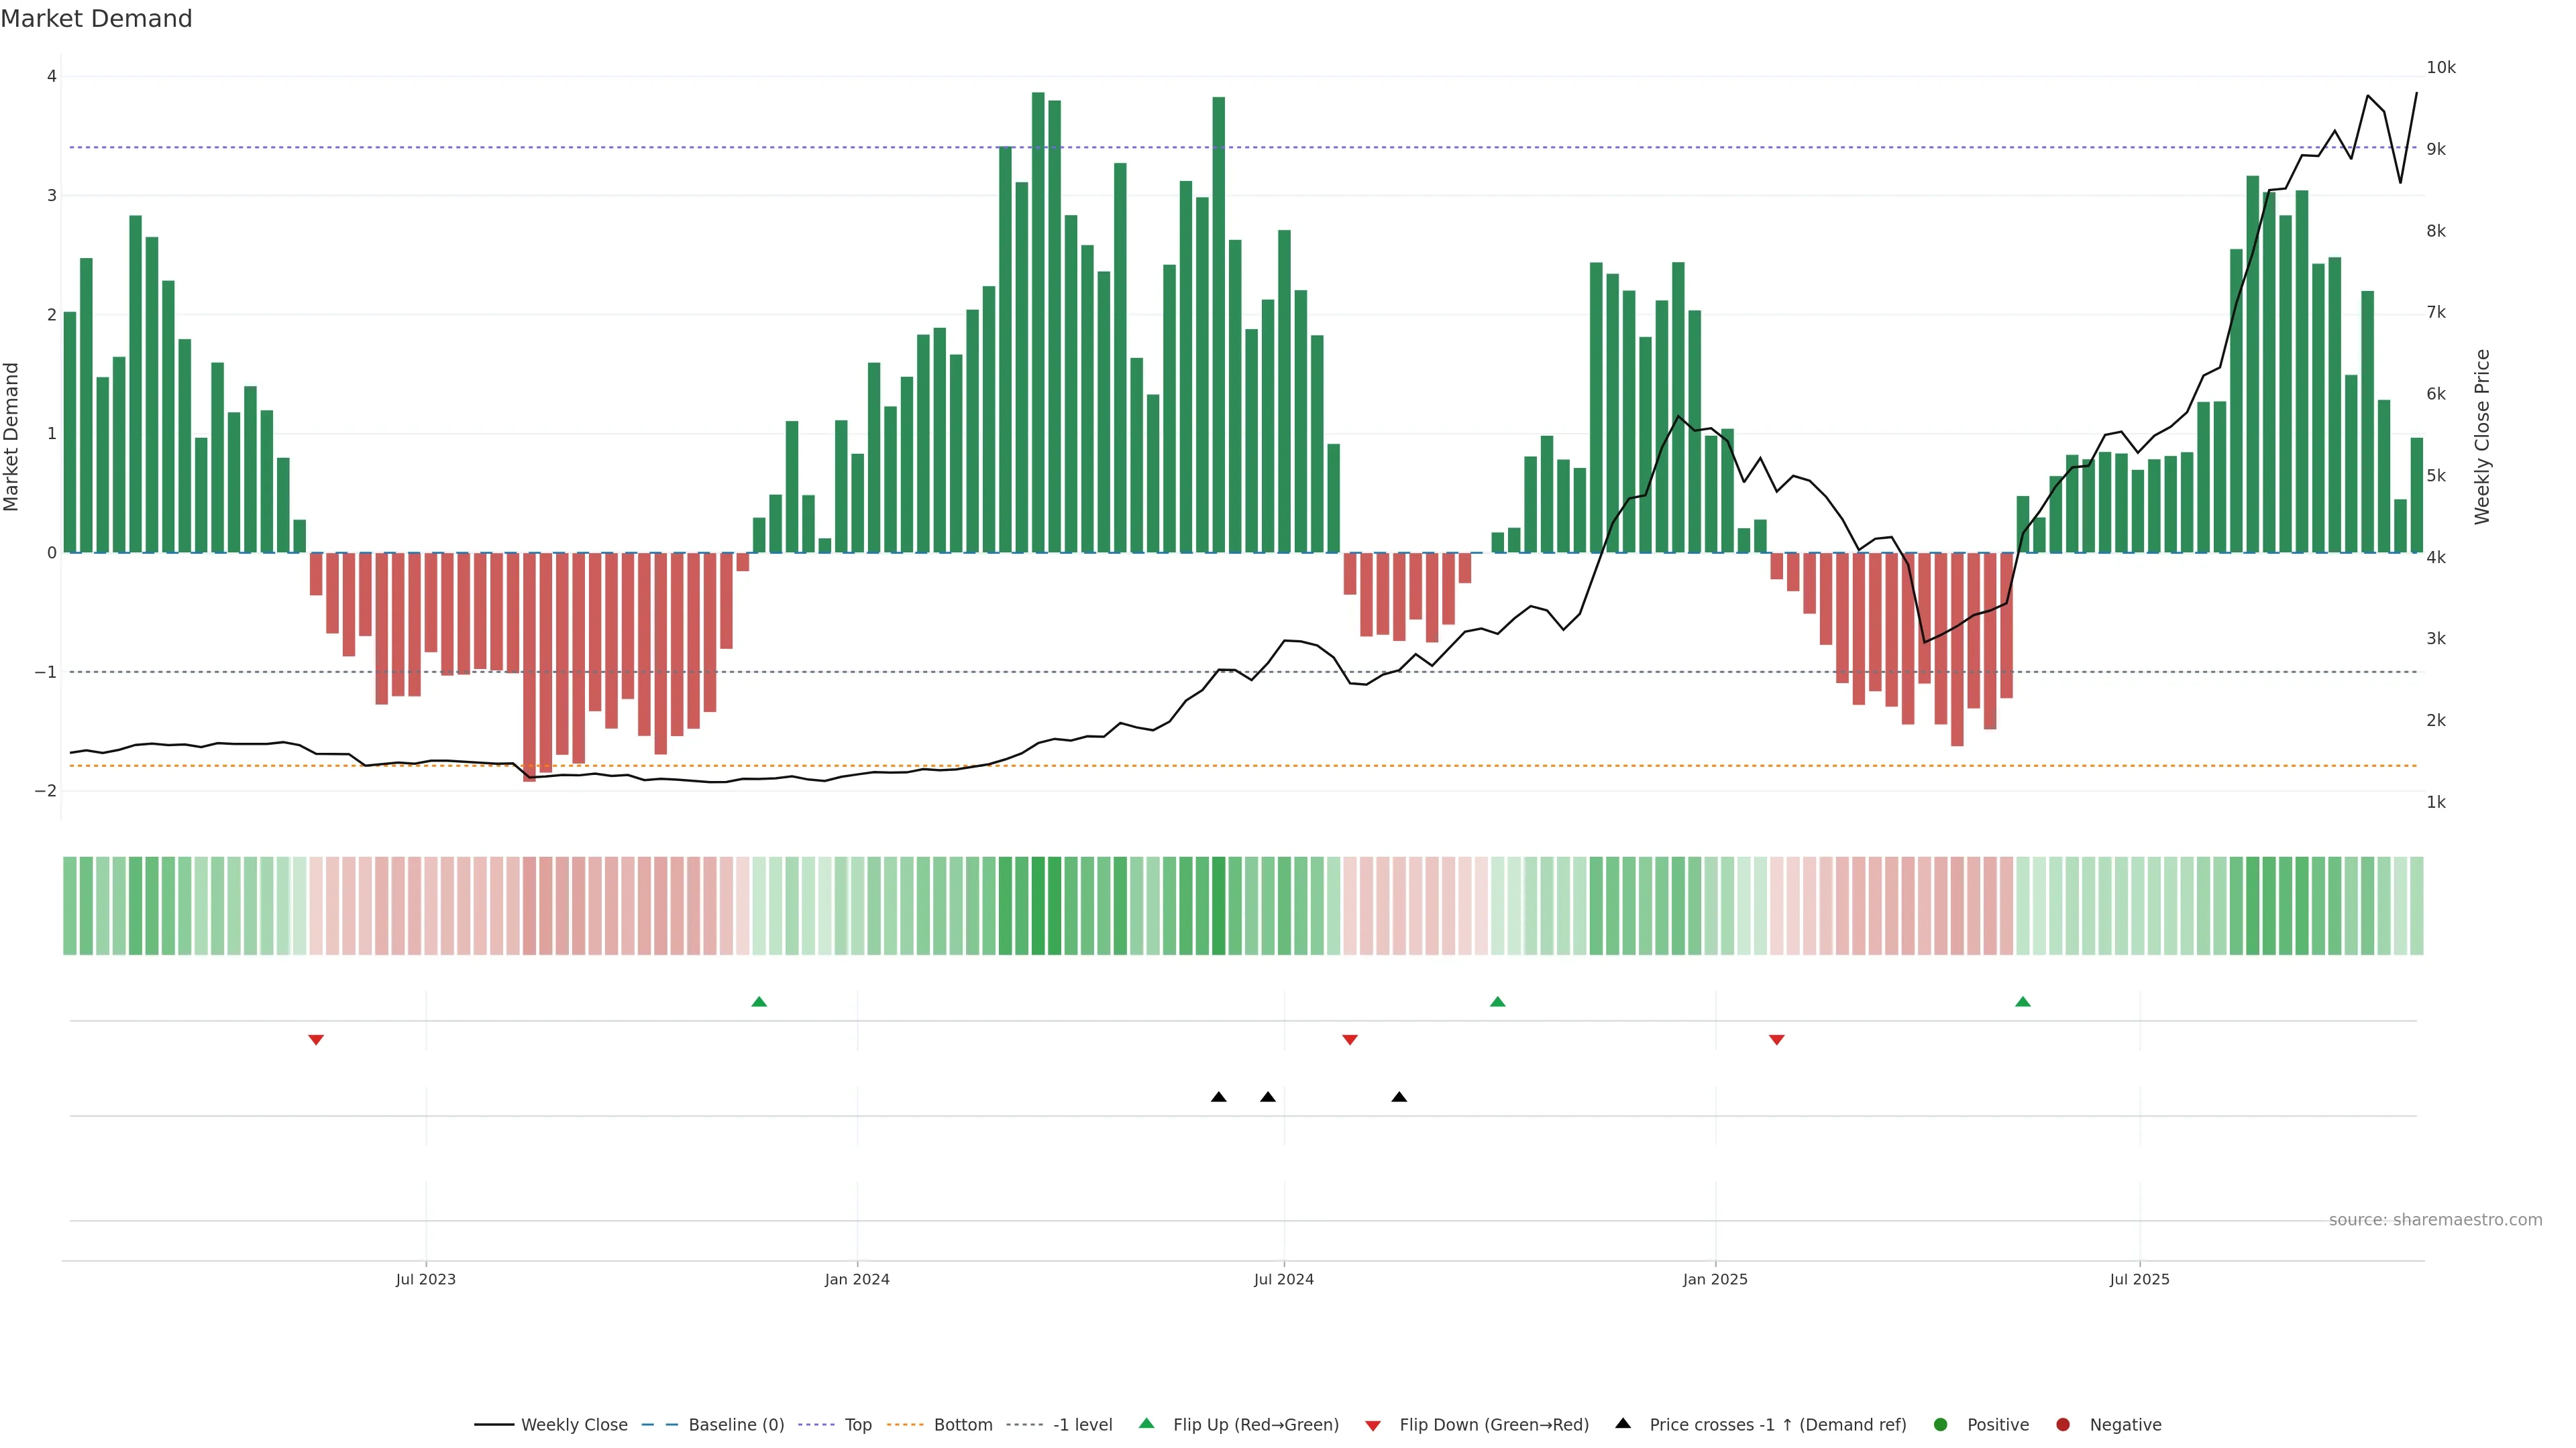The width and height of the screenshot is (2576, 1448).
Task: Click the Jan 2024 x-axis label
Action: 857,1279
